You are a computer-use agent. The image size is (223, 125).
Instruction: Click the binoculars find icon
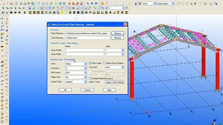pos(11,12)
